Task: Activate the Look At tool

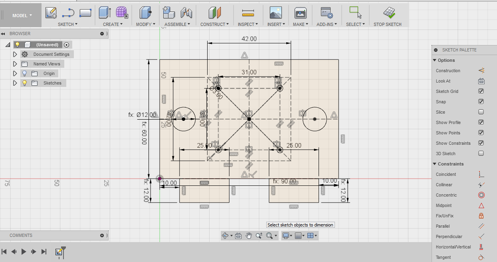Action: pyautogui.click(x=481, y=81)
